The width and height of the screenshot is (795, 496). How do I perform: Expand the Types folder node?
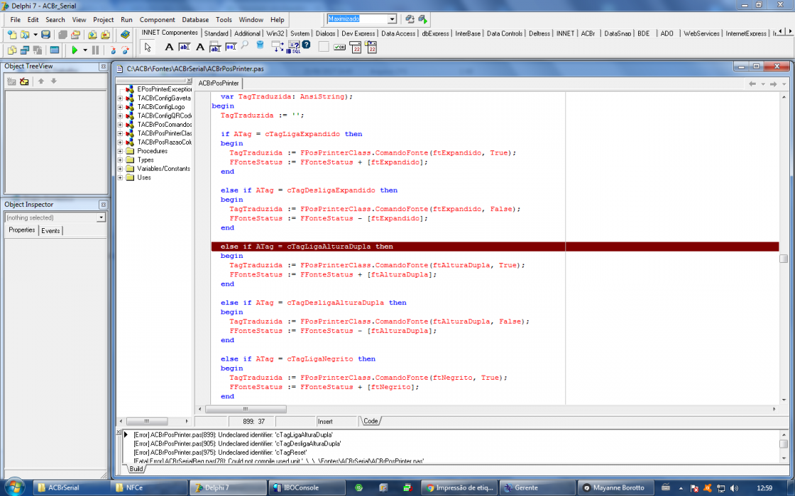pyautogui.click(x=120, y=160)
